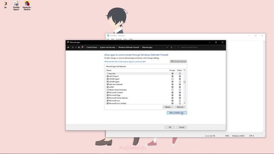Open the Edit menu in Notepad
The height and width of the screenshot is (154, 274).
tap(113, 39)
